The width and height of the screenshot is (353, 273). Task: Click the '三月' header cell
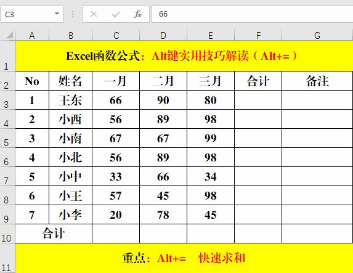(x=211, y=81)
